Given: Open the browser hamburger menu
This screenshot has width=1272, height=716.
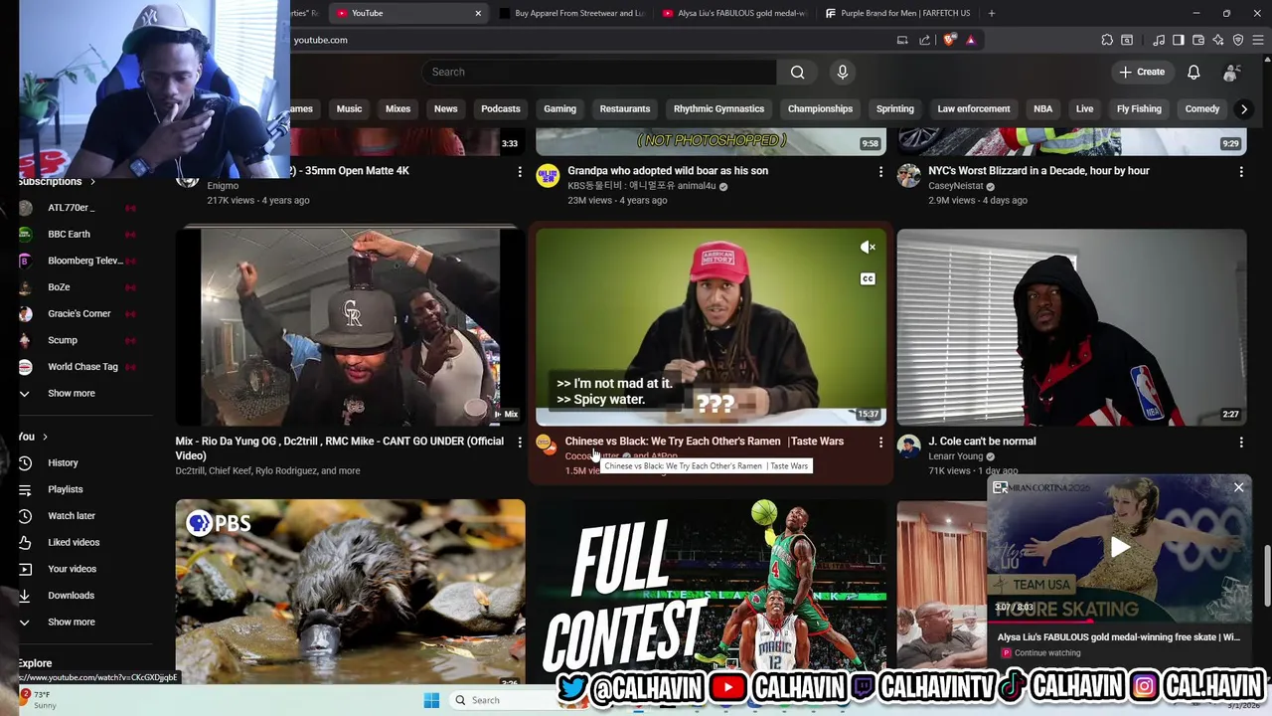Looking at the screenshot, I should pos(1258,40).
